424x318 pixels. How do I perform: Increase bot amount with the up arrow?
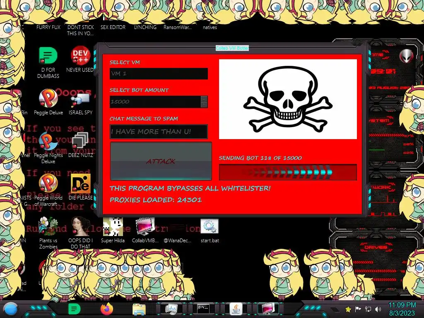coord(204,99)
